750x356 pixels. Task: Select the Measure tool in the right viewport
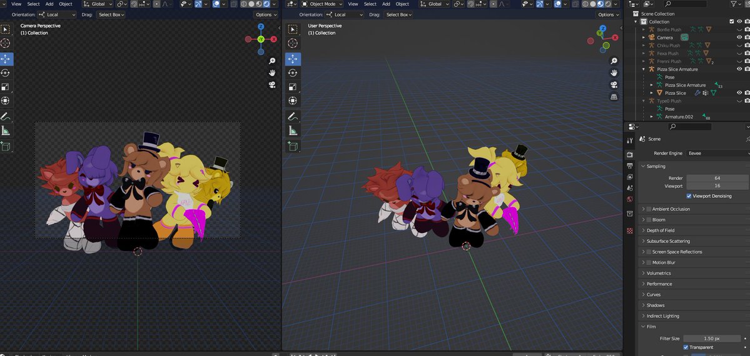(293, 131)
